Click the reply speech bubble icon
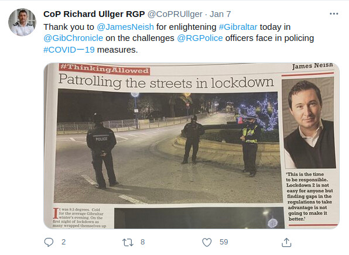 49,242
